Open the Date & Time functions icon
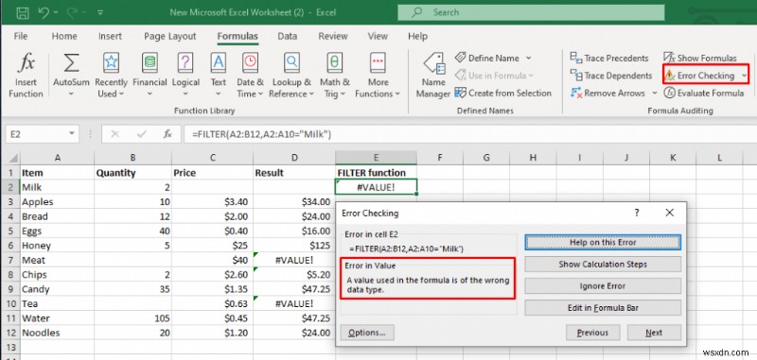 tap(250, 63)
